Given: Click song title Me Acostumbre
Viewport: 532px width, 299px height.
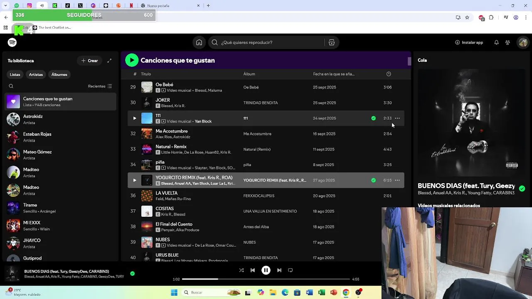Looking at the screenshot, I should [x=172, y=131].
